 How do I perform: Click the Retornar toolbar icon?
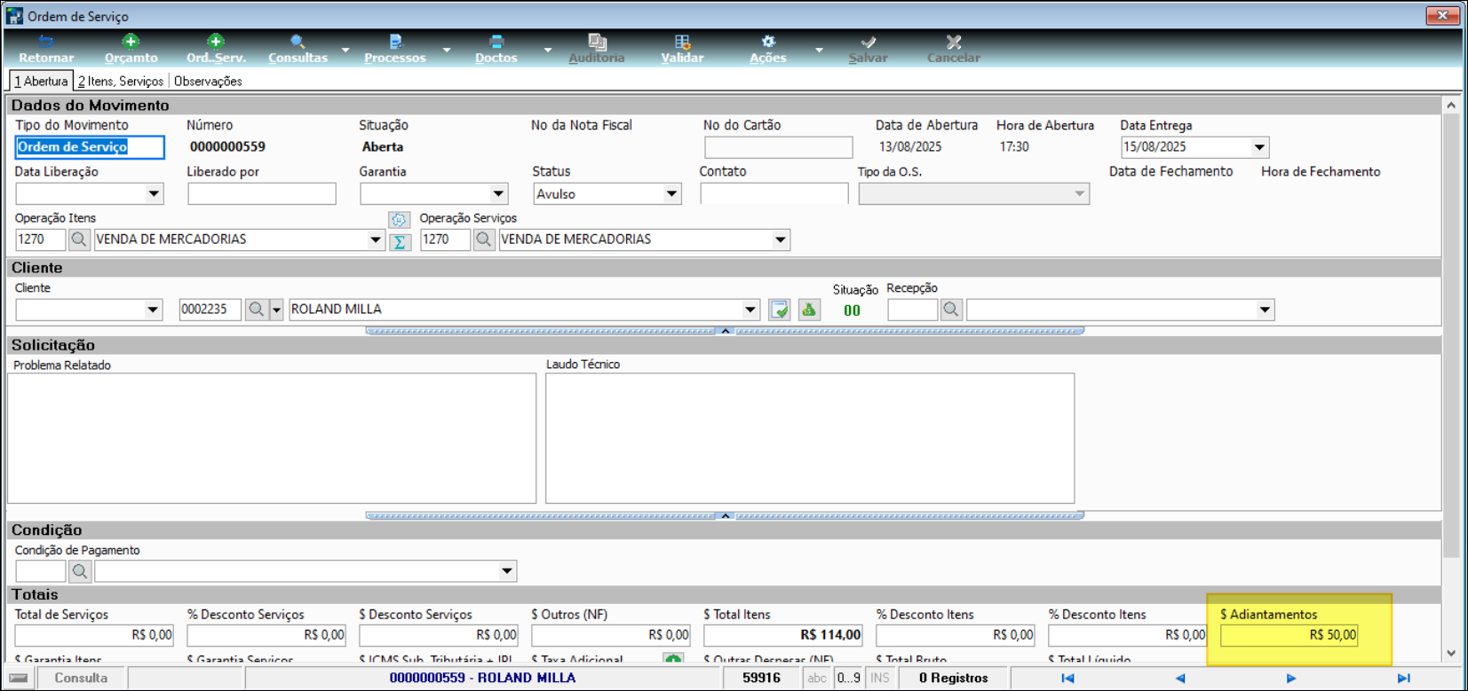tap(46, 49)
